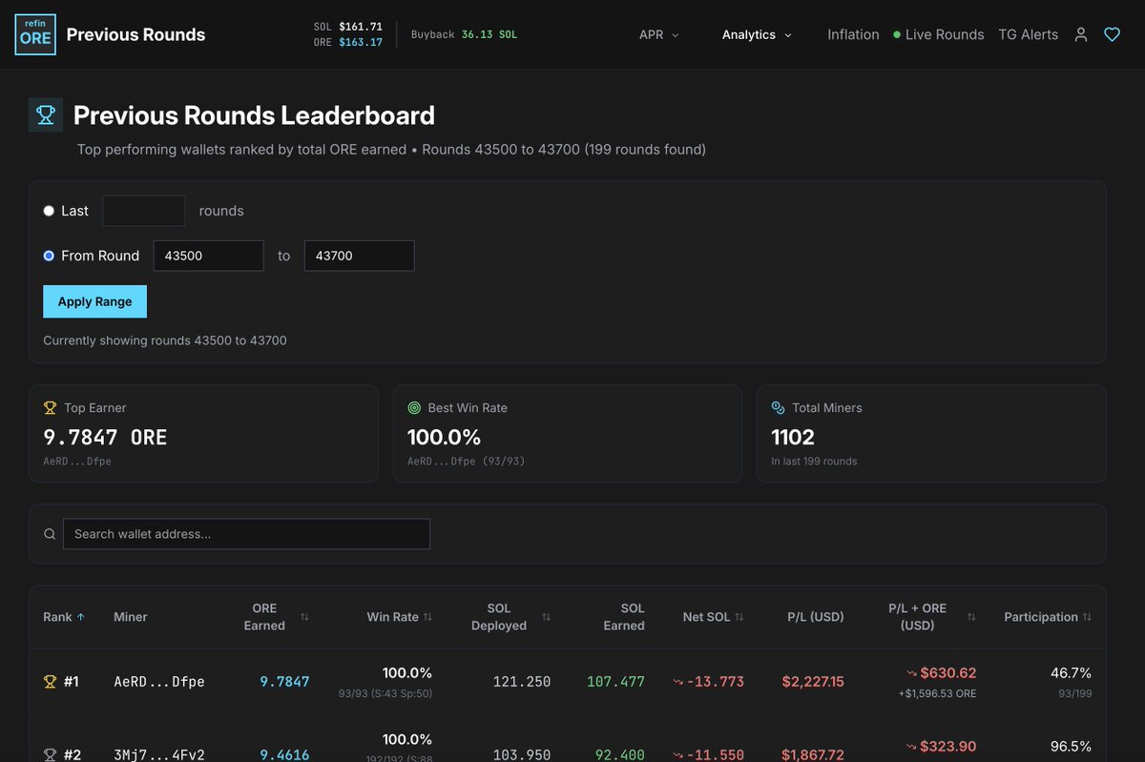The image size is (1145, 762).
Task: Click miner AeRD...Dfpe in rank #1 row
Action: (x=159, y=682)
